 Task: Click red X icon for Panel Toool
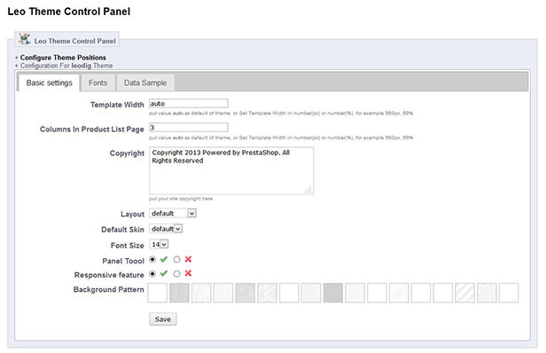click(188, 259)
